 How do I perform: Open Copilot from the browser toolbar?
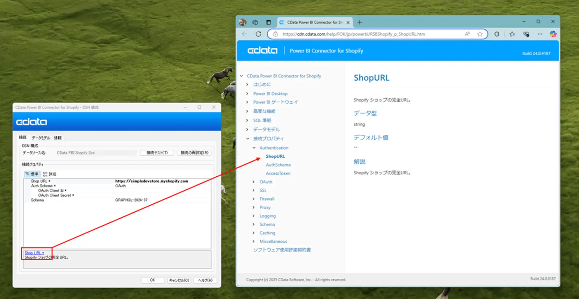click(x=553, y=34)
